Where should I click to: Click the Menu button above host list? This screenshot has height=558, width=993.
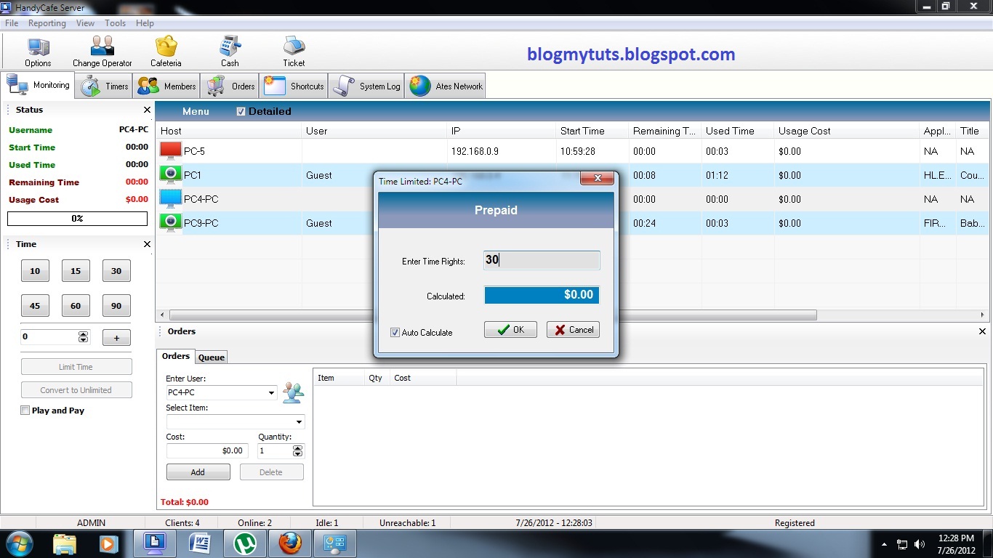click(x=196, y=111)
